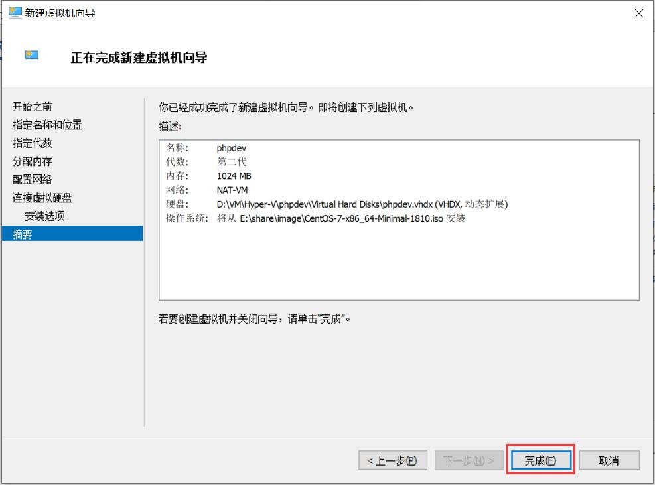Viewport: 655px width, 485px height.
Task: Go to the 指定名称和位置 step
Action: [46, 125]
